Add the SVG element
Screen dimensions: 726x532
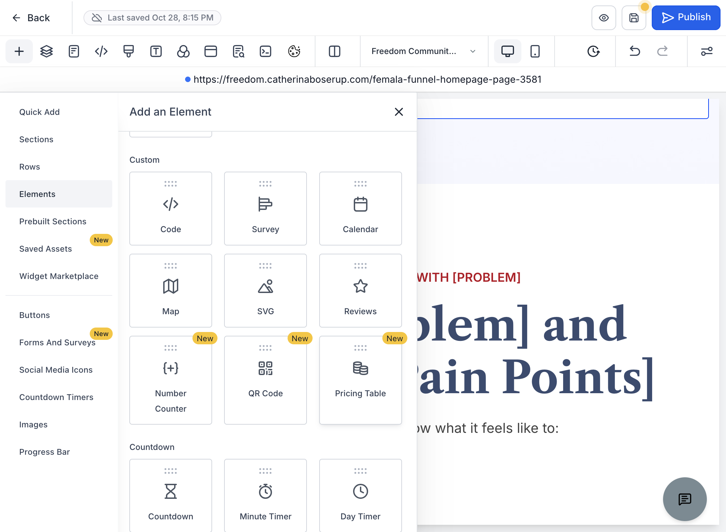265,291
